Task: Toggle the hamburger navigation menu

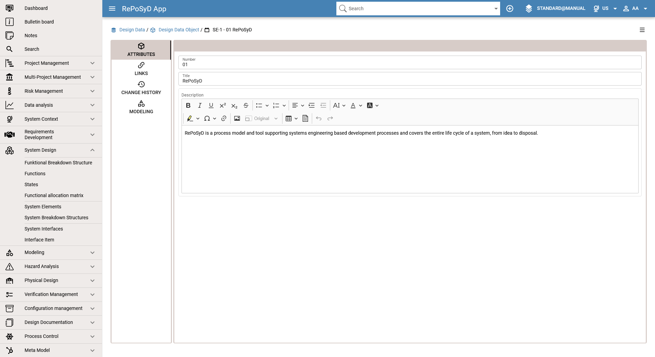Action: click(x=112, y=9)
